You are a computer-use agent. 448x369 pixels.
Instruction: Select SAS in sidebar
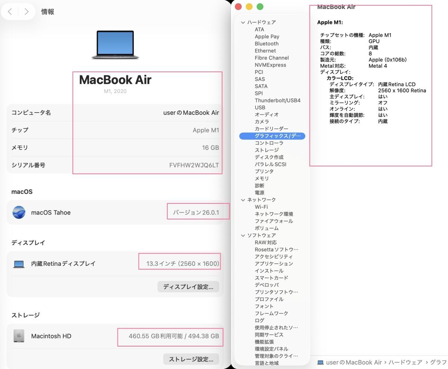point(260,79)
